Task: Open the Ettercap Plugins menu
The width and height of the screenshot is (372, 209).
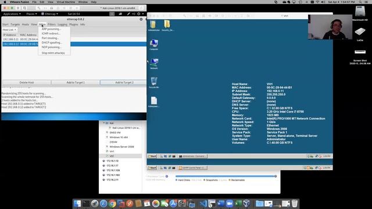Action: click(x=74, y=24)
